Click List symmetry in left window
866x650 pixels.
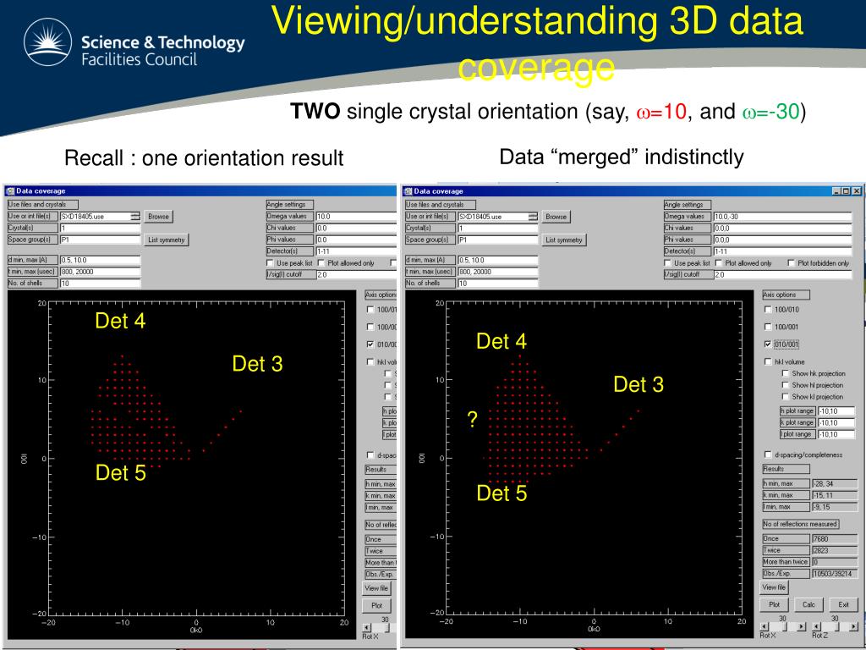click(x=167, y=240)
